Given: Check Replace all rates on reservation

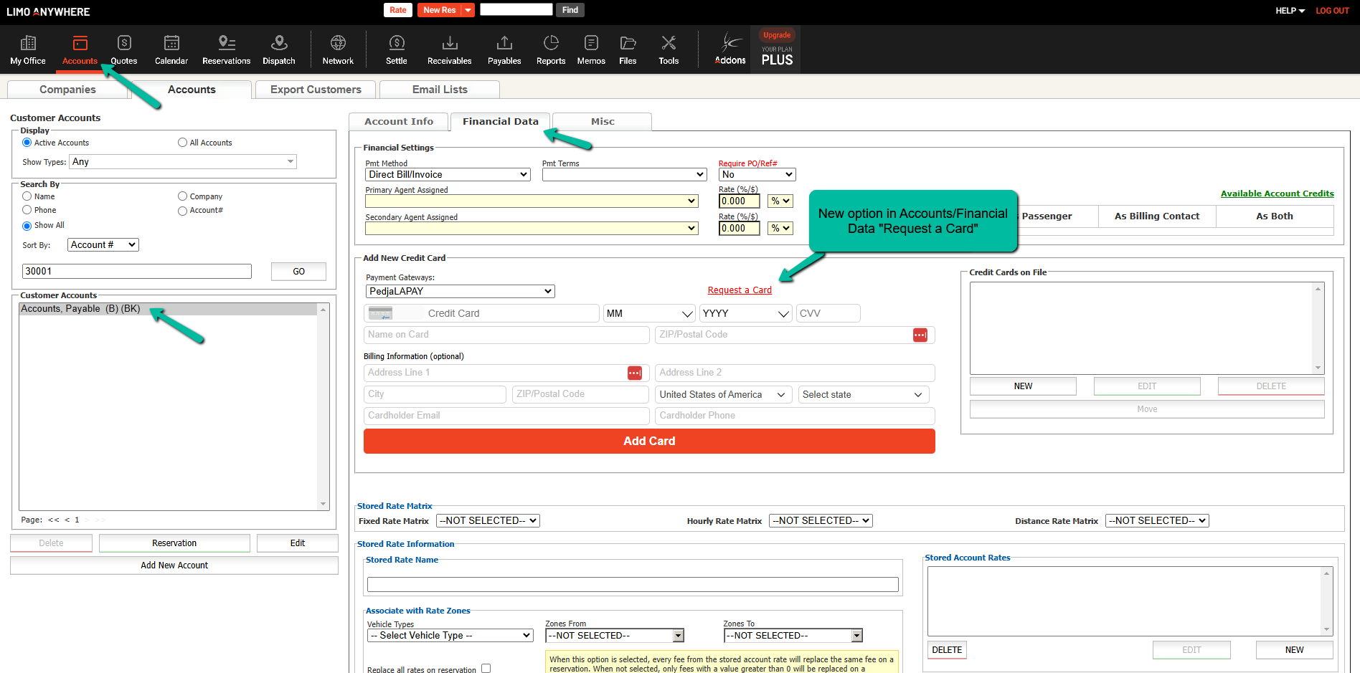Looking at the screenshot, I should (486, 668).
